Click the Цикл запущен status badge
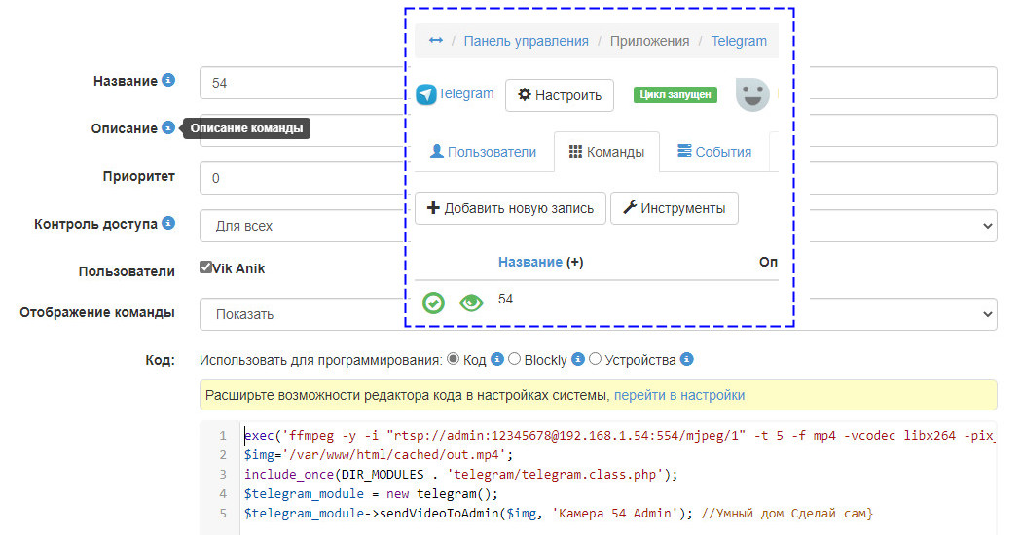This screenshot has height=535, width=1022. click(675, 94)
